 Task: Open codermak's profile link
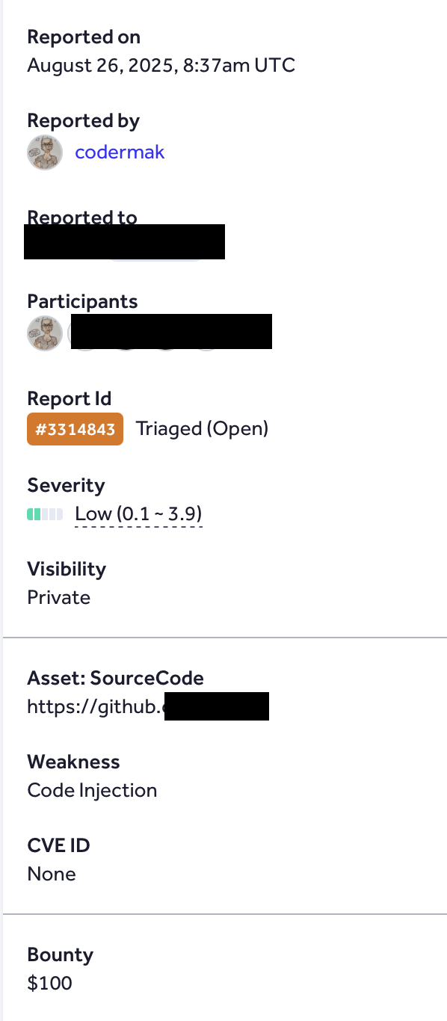[x=120, y=152]
